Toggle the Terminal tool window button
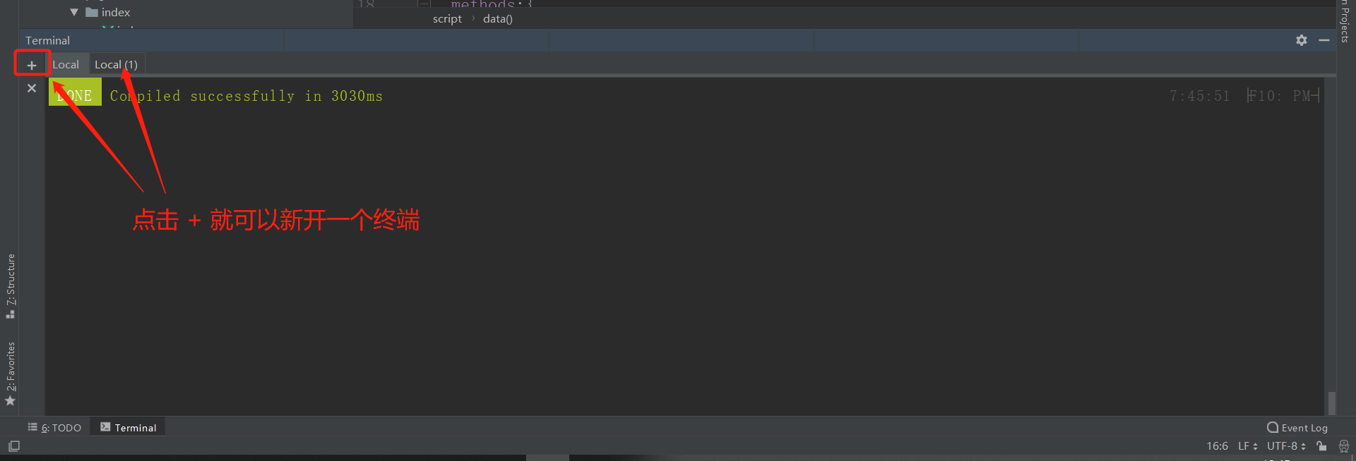 coord(129,427)
